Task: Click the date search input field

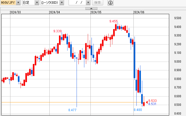Action: (x=77, y=3)
